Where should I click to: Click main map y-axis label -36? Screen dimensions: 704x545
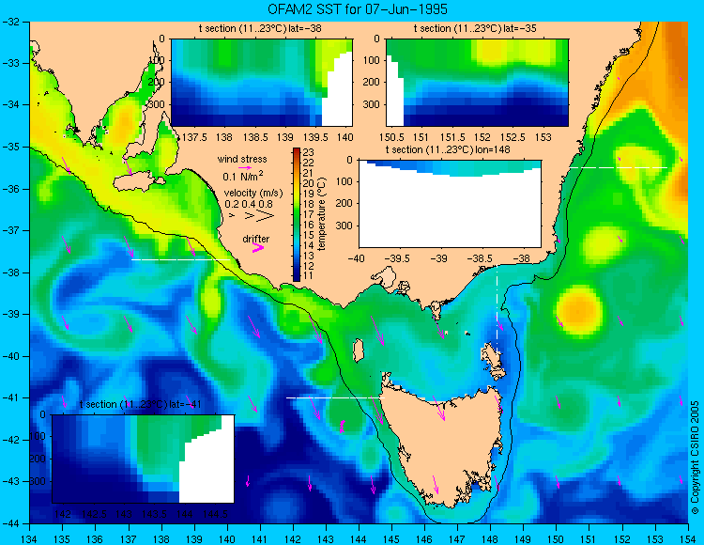coord(10,189)
